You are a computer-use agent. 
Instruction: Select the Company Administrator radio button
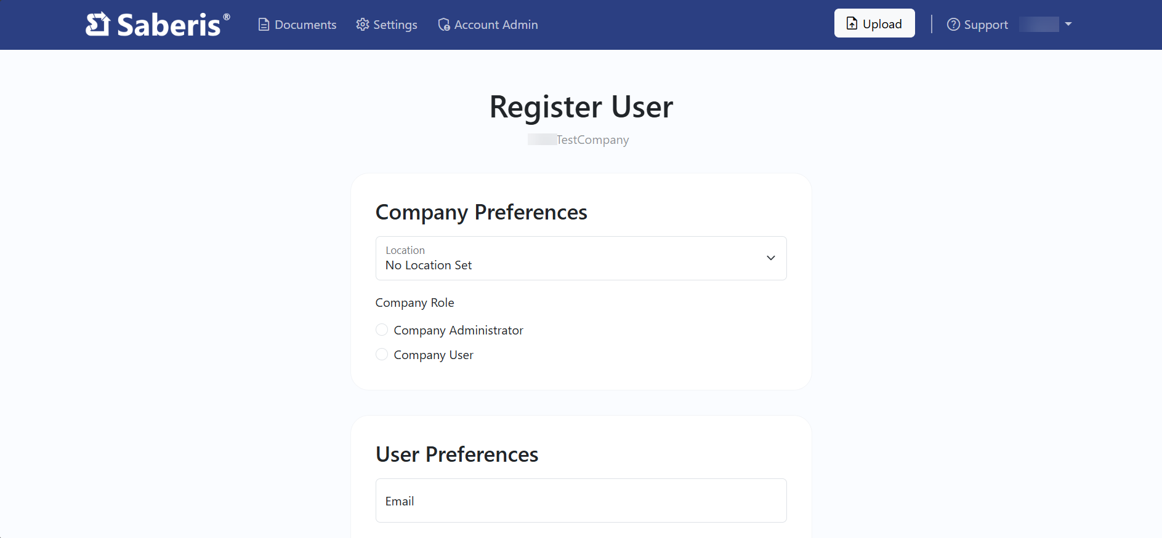click(382, 330)
